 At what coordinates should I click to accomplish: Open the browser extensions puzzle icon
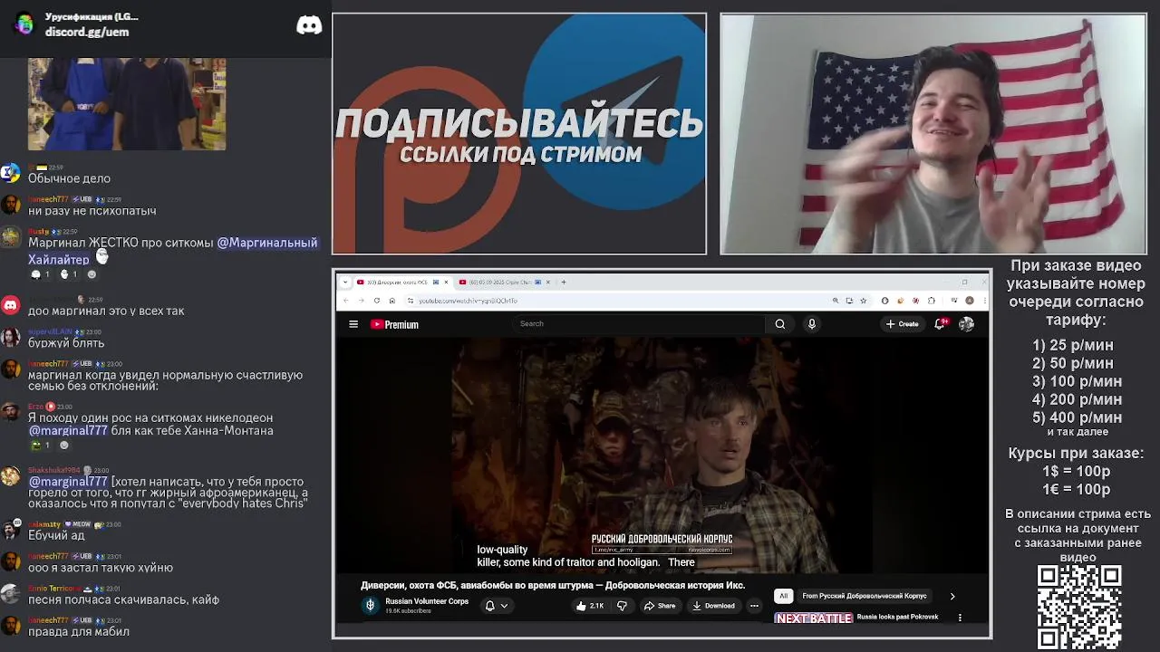point(932,301)
